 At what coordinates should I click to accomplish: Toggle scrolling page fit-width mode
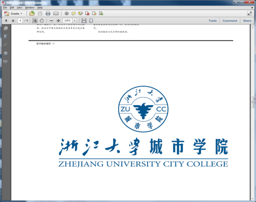[84, 21]
